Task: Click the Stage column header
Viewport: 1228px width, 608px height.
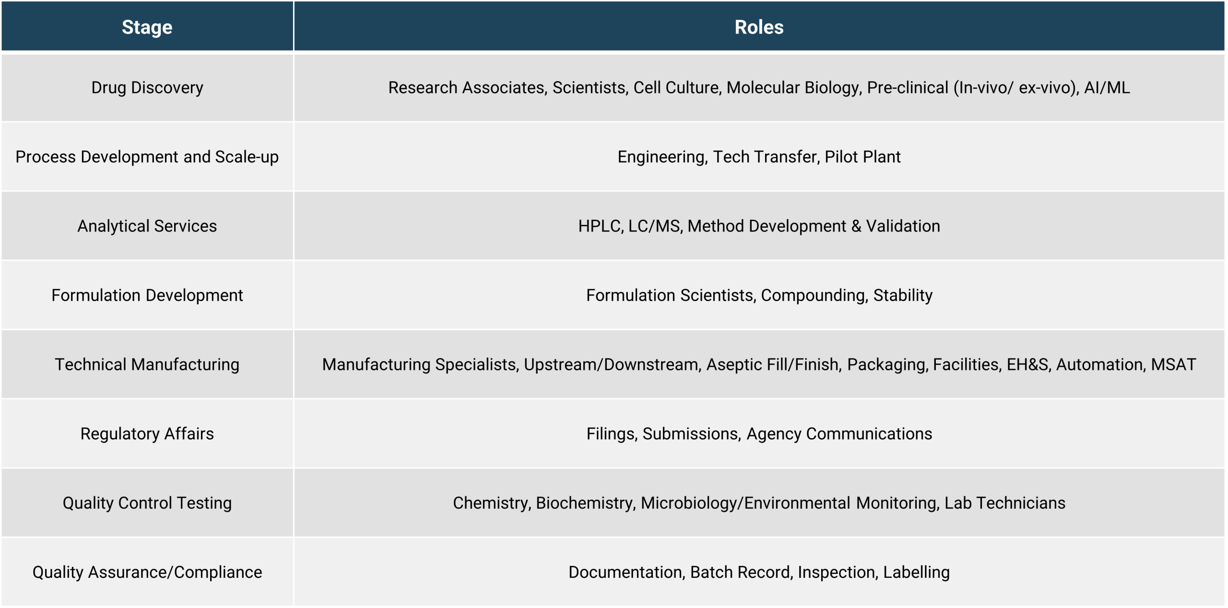Action: click(147, 26)
